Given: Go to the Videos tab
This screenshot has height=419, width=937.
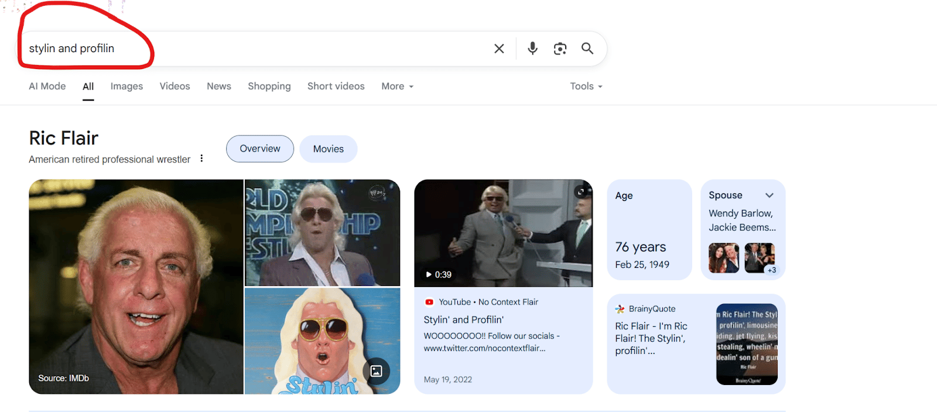Looking at the screenshot, I should (175, 86).
